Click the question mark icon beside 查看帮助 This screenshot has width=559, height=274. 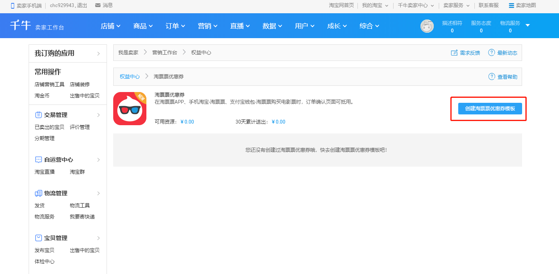(492, 77)
